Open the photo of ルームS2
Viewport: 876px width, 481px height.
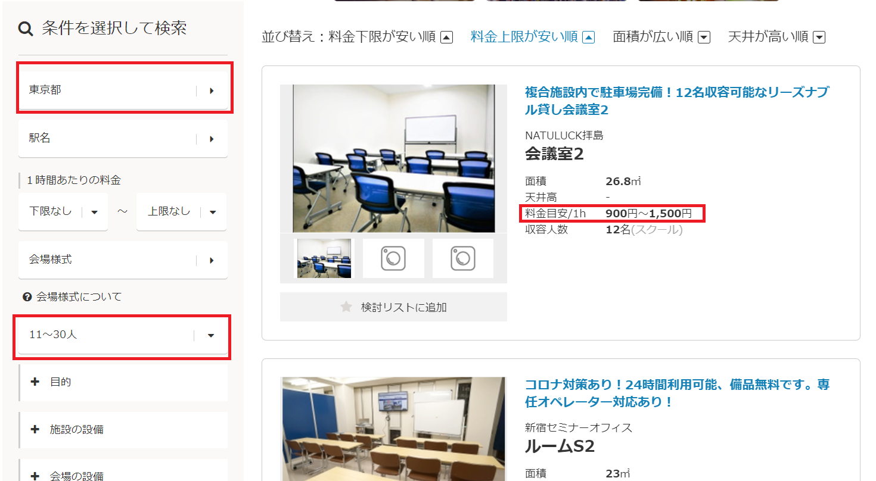click(393, 429)
